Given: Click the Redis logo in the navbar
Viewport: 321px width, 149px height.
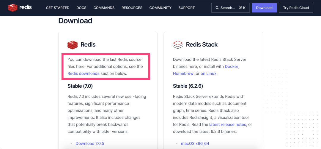Looking at the screenshot, I should pyautogui.click(x=20, y=8).
